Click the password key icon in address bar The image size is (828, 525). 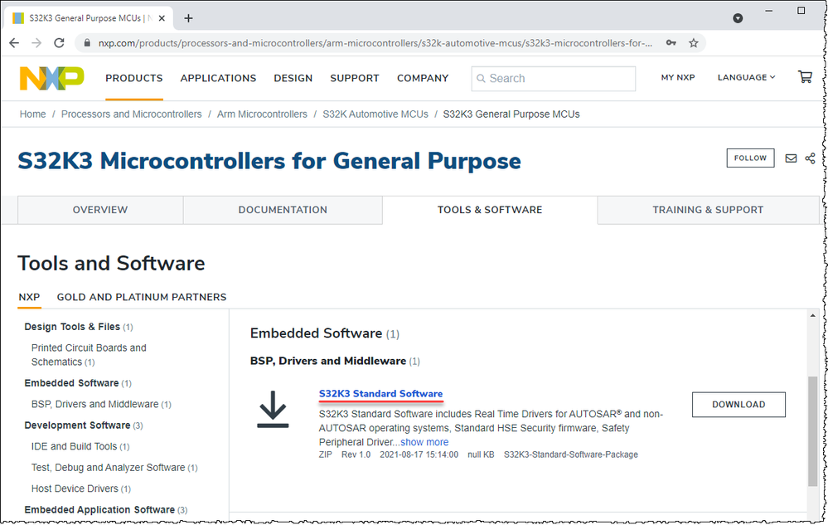[671, 43]
